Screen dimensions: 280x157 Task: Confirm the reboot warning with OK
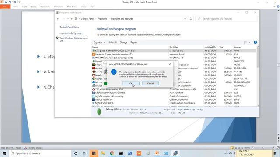[x=131, y=83]
